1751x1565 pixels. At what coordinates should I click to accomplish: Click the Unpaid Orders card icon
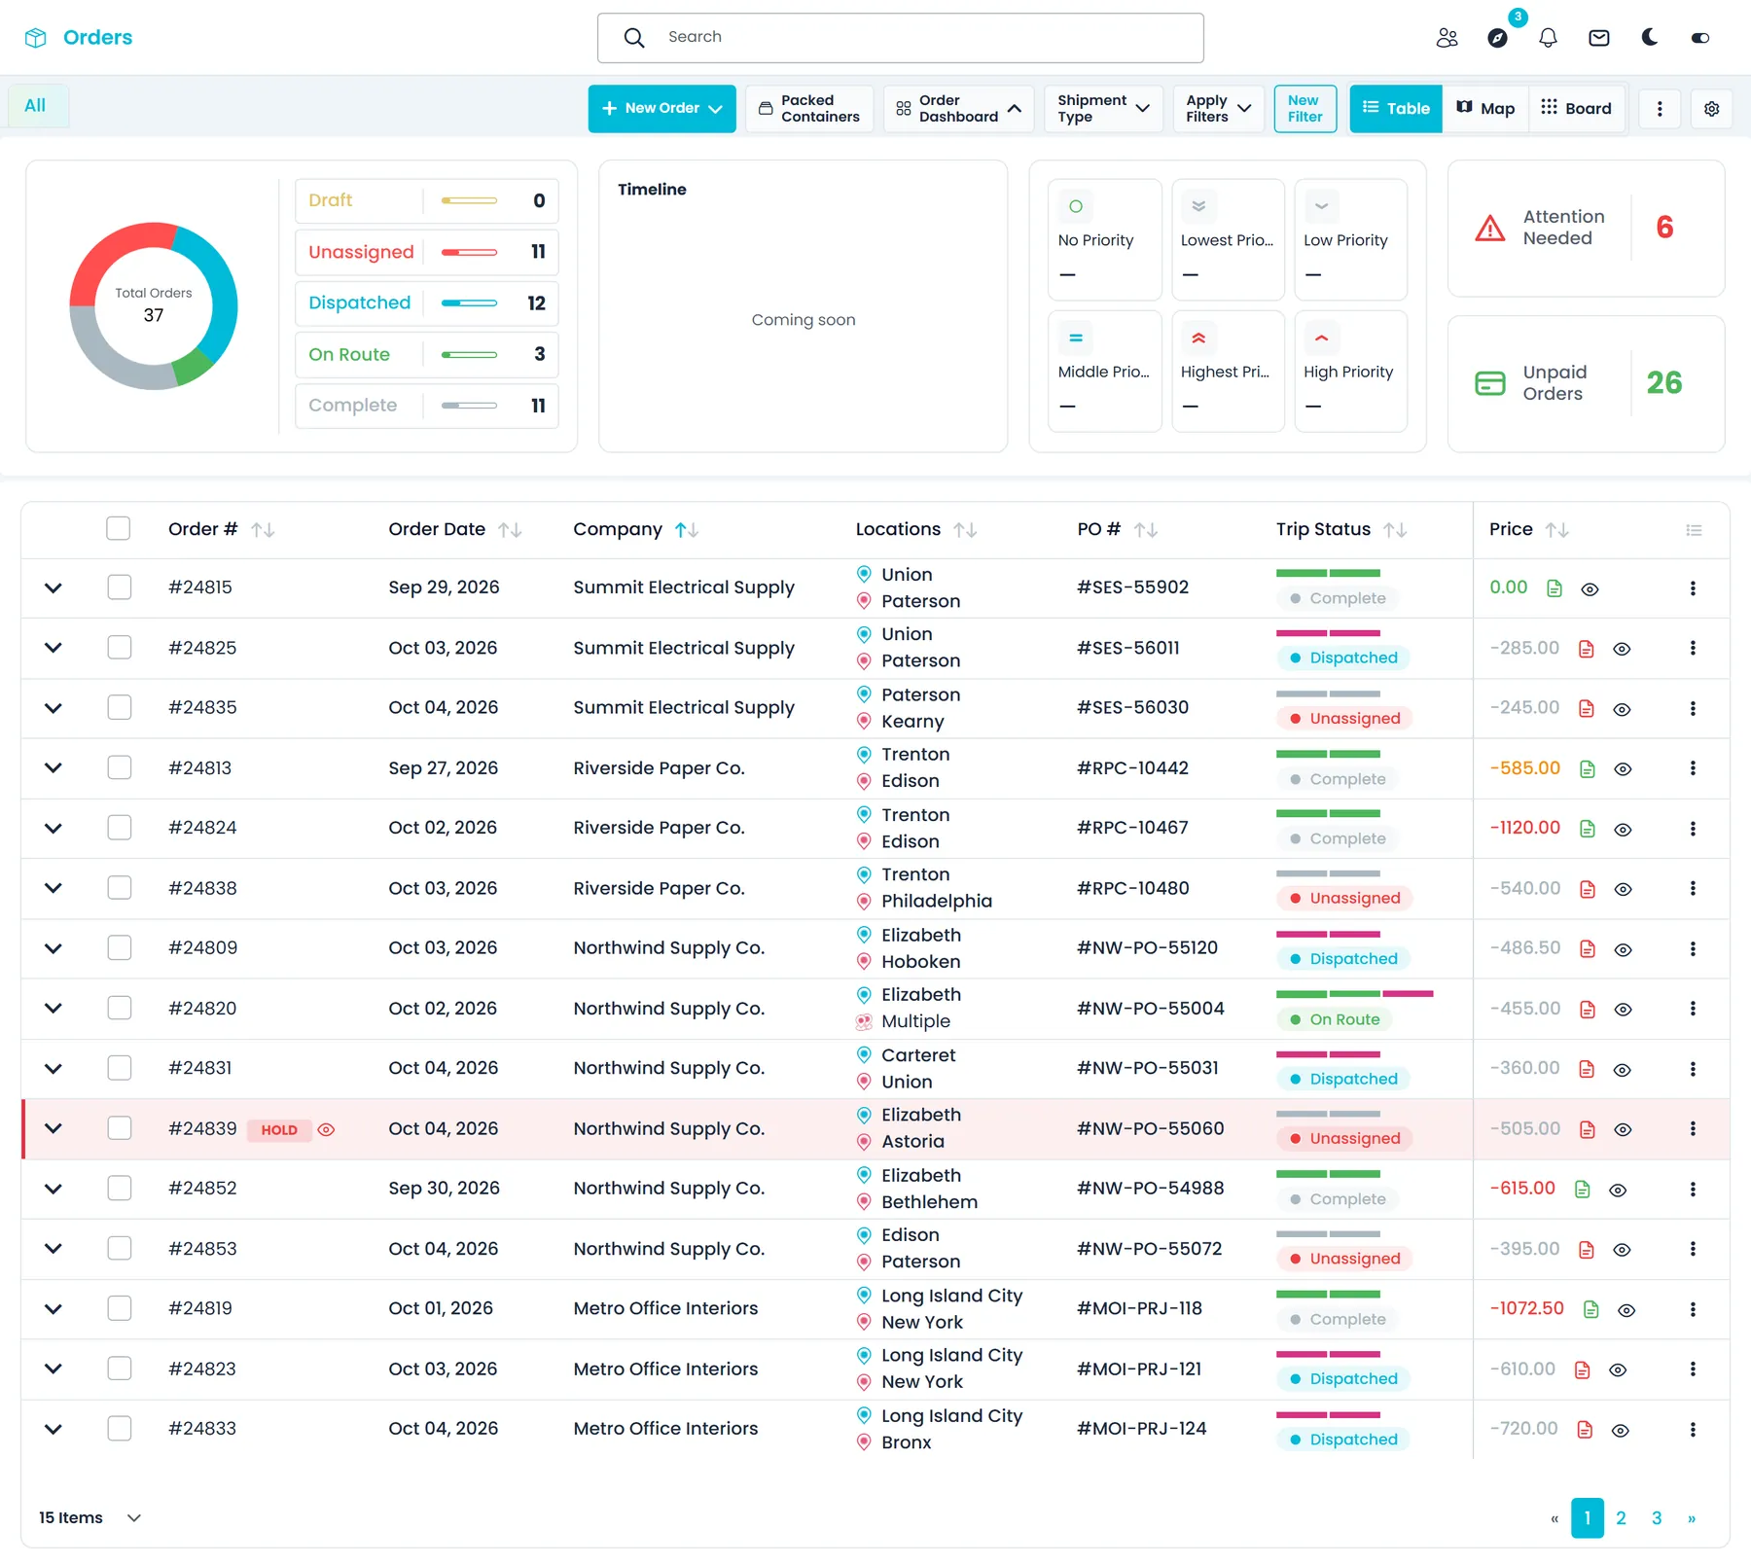pos(1489,383)
